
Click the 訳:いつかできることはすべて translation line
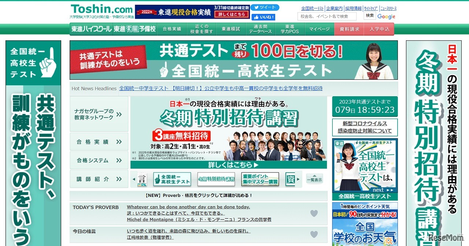176,213
